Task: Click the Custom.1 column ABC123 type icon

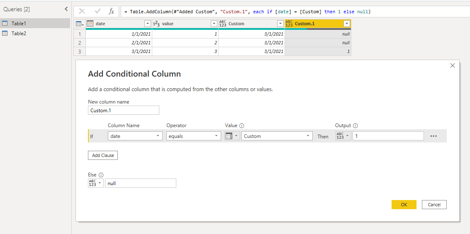Action: [289, 24]
